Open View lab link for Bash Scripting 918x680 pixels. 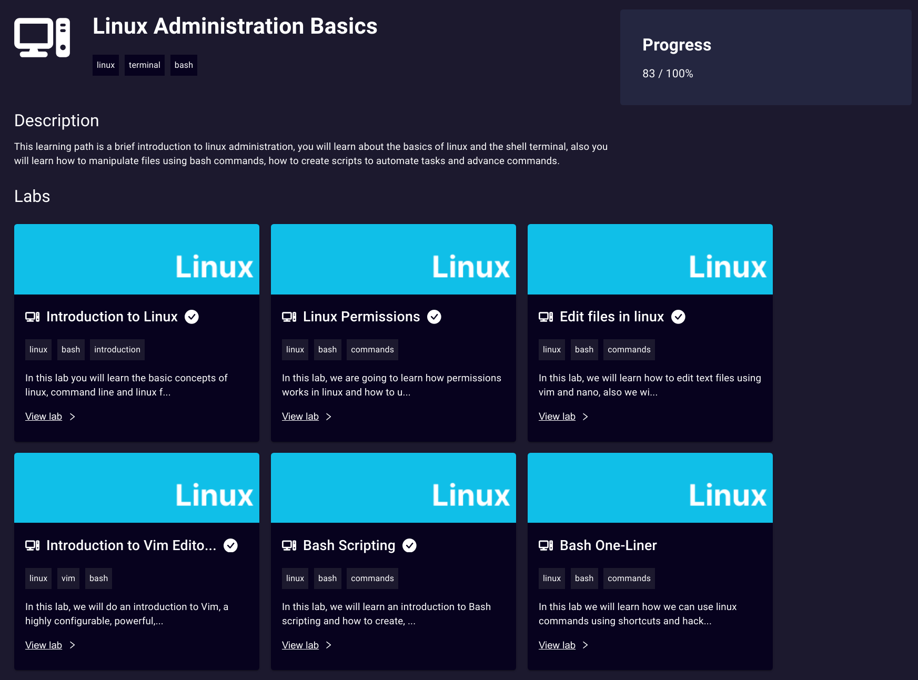click(x=300, y=645)
